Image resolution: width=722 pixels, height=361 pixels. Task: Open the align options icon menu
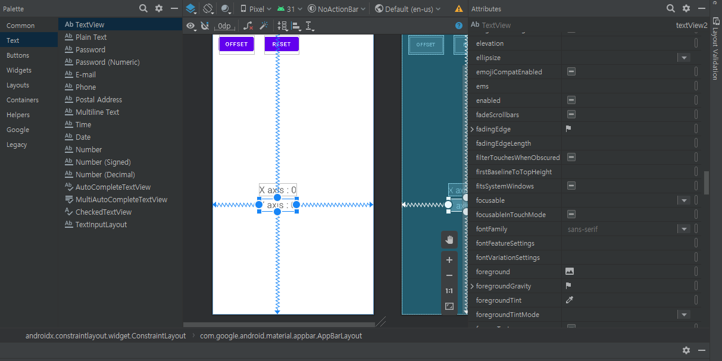[x=296, y=26]
